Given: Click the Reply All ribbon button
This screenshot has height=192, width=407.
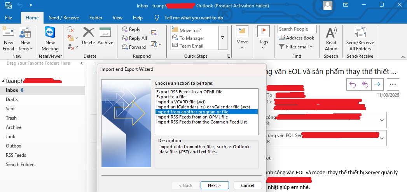Looking at the screenshot, I should (135, 38).
